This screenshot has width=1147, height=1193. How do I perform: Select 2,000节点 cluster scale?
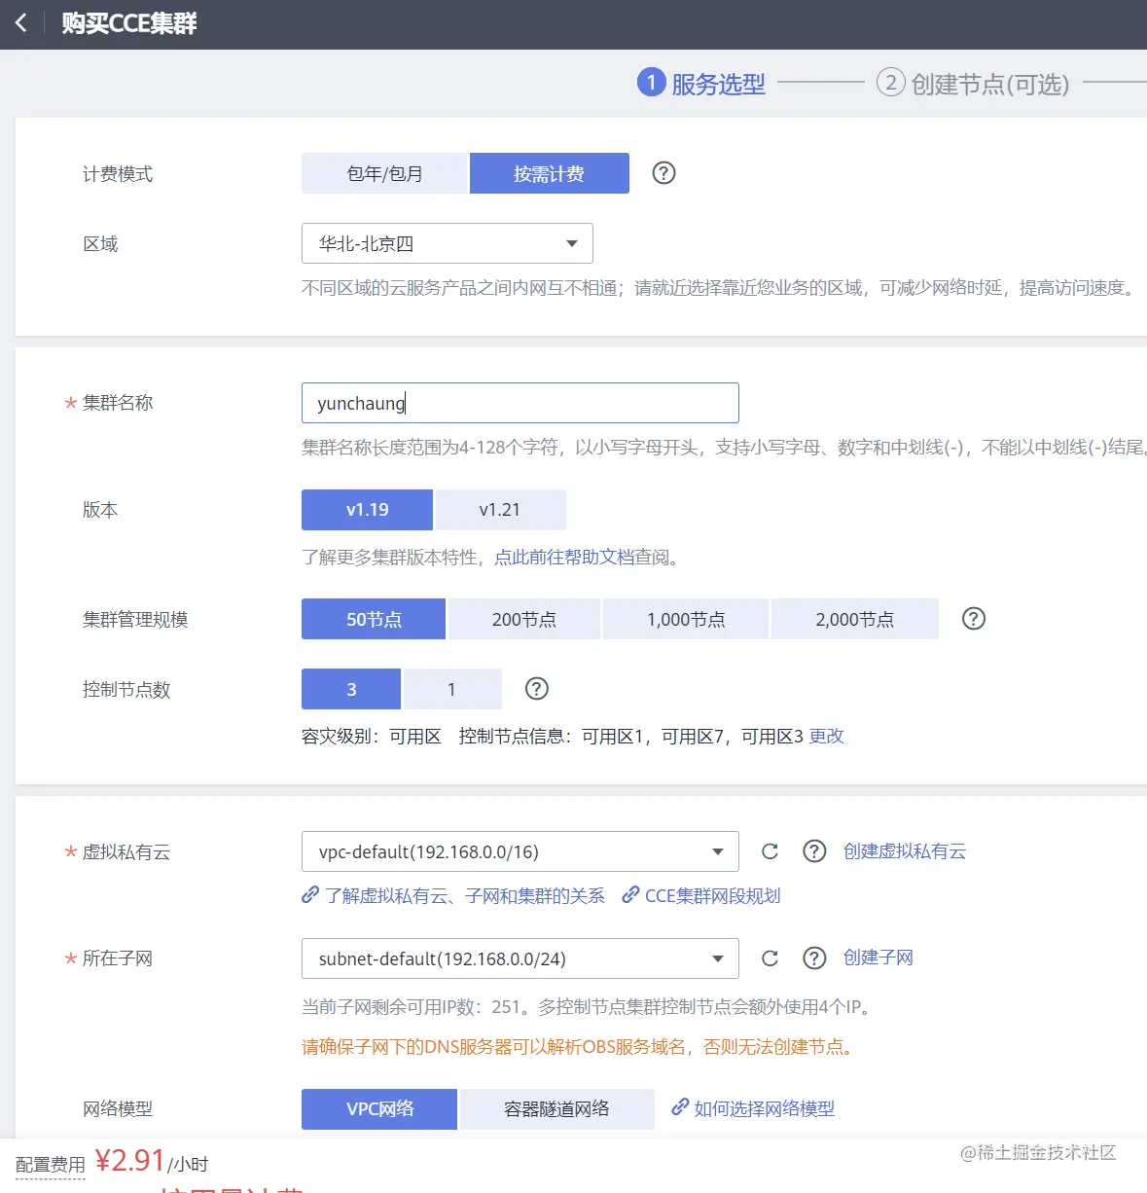pos(854,619)
